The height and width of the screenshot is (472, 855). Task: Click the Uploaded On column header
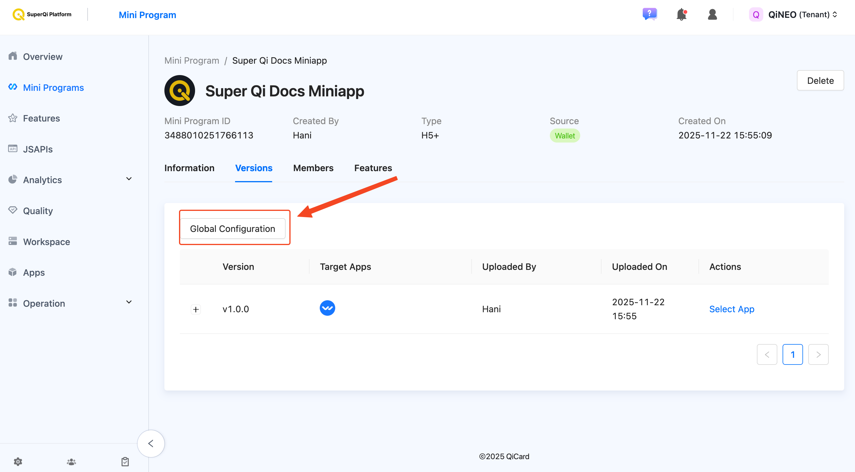coord(639,267)
